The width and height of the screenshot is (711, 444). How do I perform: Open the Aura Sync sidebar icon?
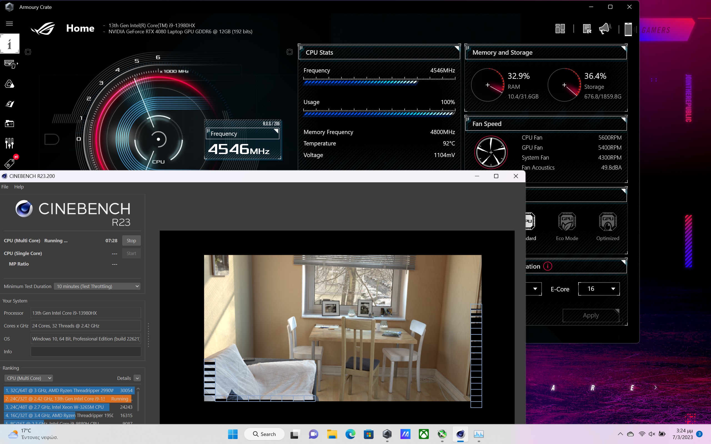coord(9,84)
